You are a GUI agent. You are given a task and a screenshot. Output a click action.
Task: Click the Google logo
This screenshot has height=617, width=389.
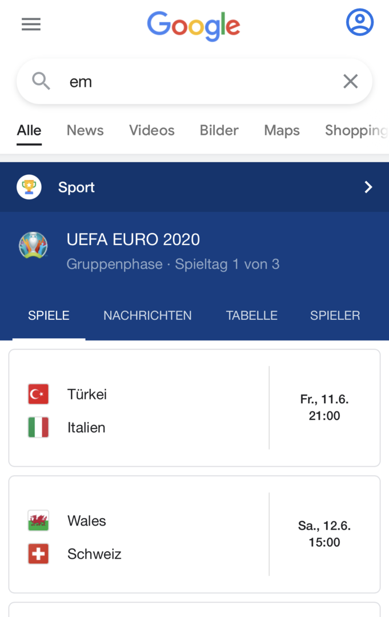[194, 26]
